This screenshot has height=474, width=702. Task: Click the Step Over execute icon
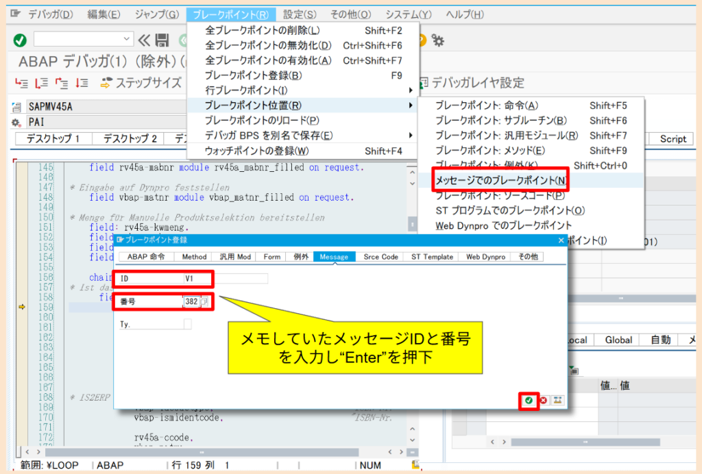pos(42,83)
